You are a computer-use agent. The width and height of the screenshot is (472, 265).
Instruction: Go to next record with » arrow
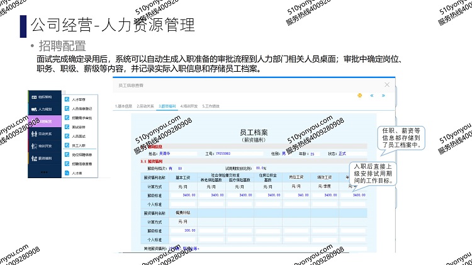click(x=383, y=96)
